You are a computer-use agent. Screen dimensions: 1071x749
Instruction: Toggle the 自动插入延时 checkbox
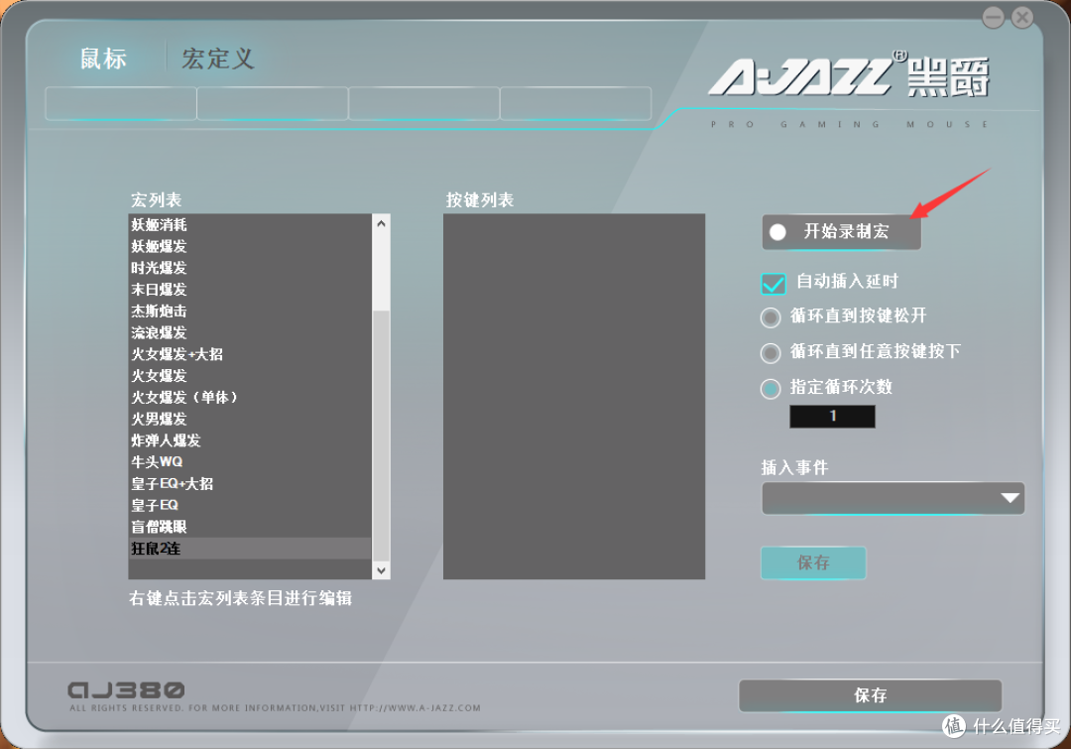773,283
